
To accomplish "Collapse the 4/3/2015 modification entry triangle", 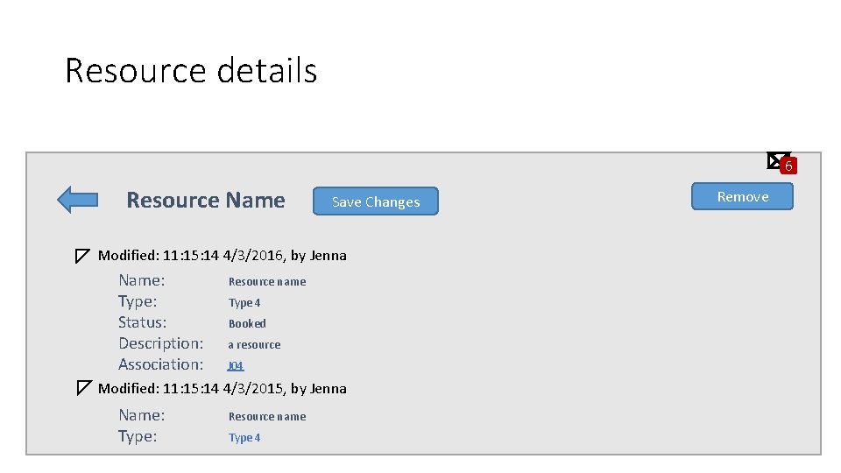I will pos(82,388).
